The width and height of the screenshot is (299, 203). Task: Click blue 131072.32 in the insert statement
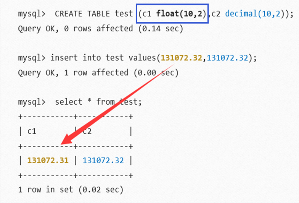click(x=228, y=58)
